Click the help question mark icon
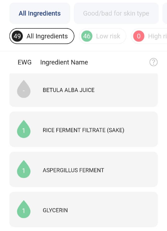Viewport: 167px width, 231px height. point(153,62)
